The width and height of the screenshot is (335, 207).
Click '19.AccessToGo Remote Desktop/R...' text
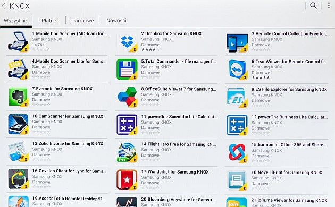(x=69, y=199)
